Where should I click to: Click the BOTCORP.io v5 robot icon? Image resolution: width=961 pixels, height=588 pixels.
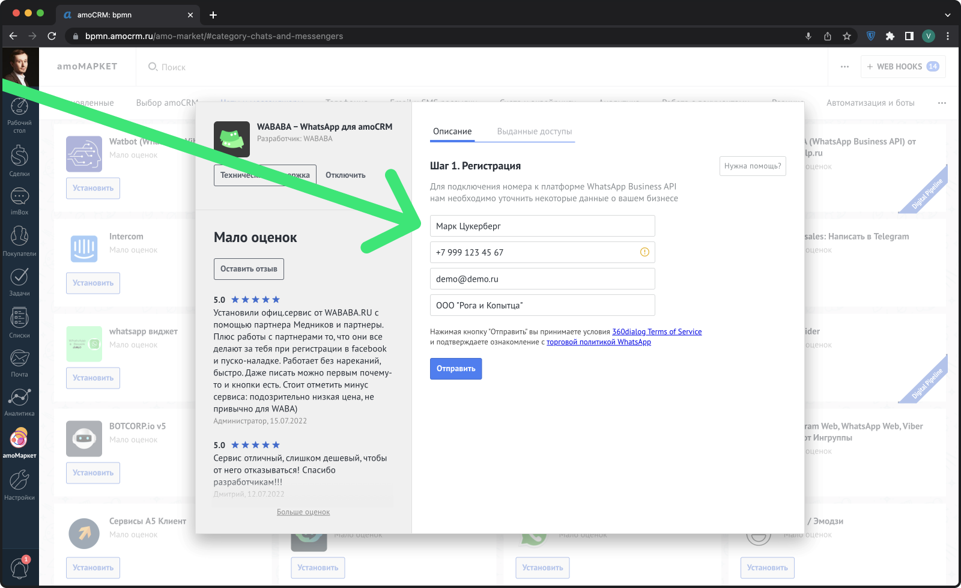(84, 438)
